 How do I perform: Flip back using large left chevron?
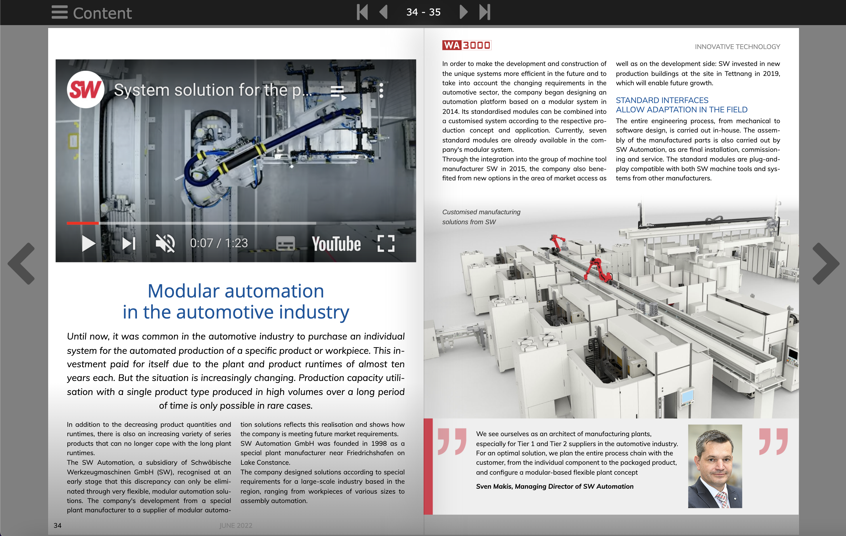pyautogui.click(x=21, y=263)
